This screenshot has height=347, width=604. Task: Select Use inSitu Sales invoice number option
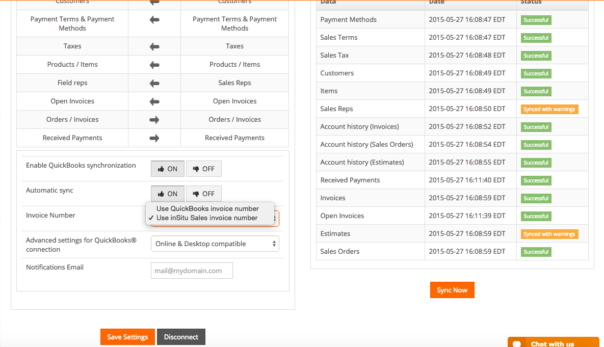pos(207,218)
